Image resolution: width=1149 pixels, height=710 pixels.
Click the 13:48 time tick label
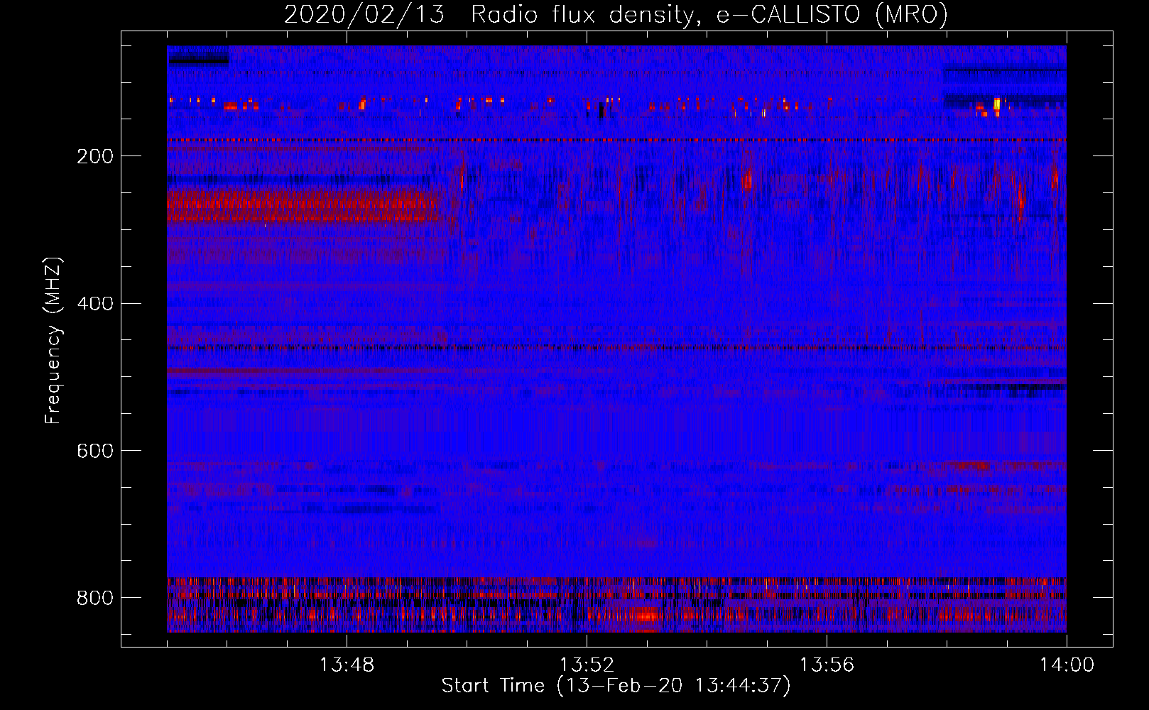[347, 665]
